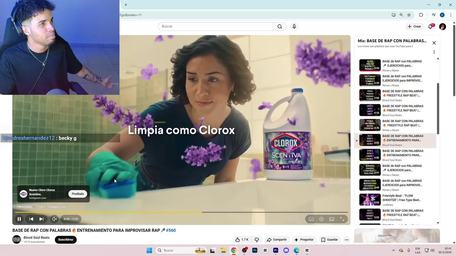Play the 3:39 DETONAR FORMAR playlist video
Screen dimensions: 456x256
pyautogui.click(x=370, y=80)
